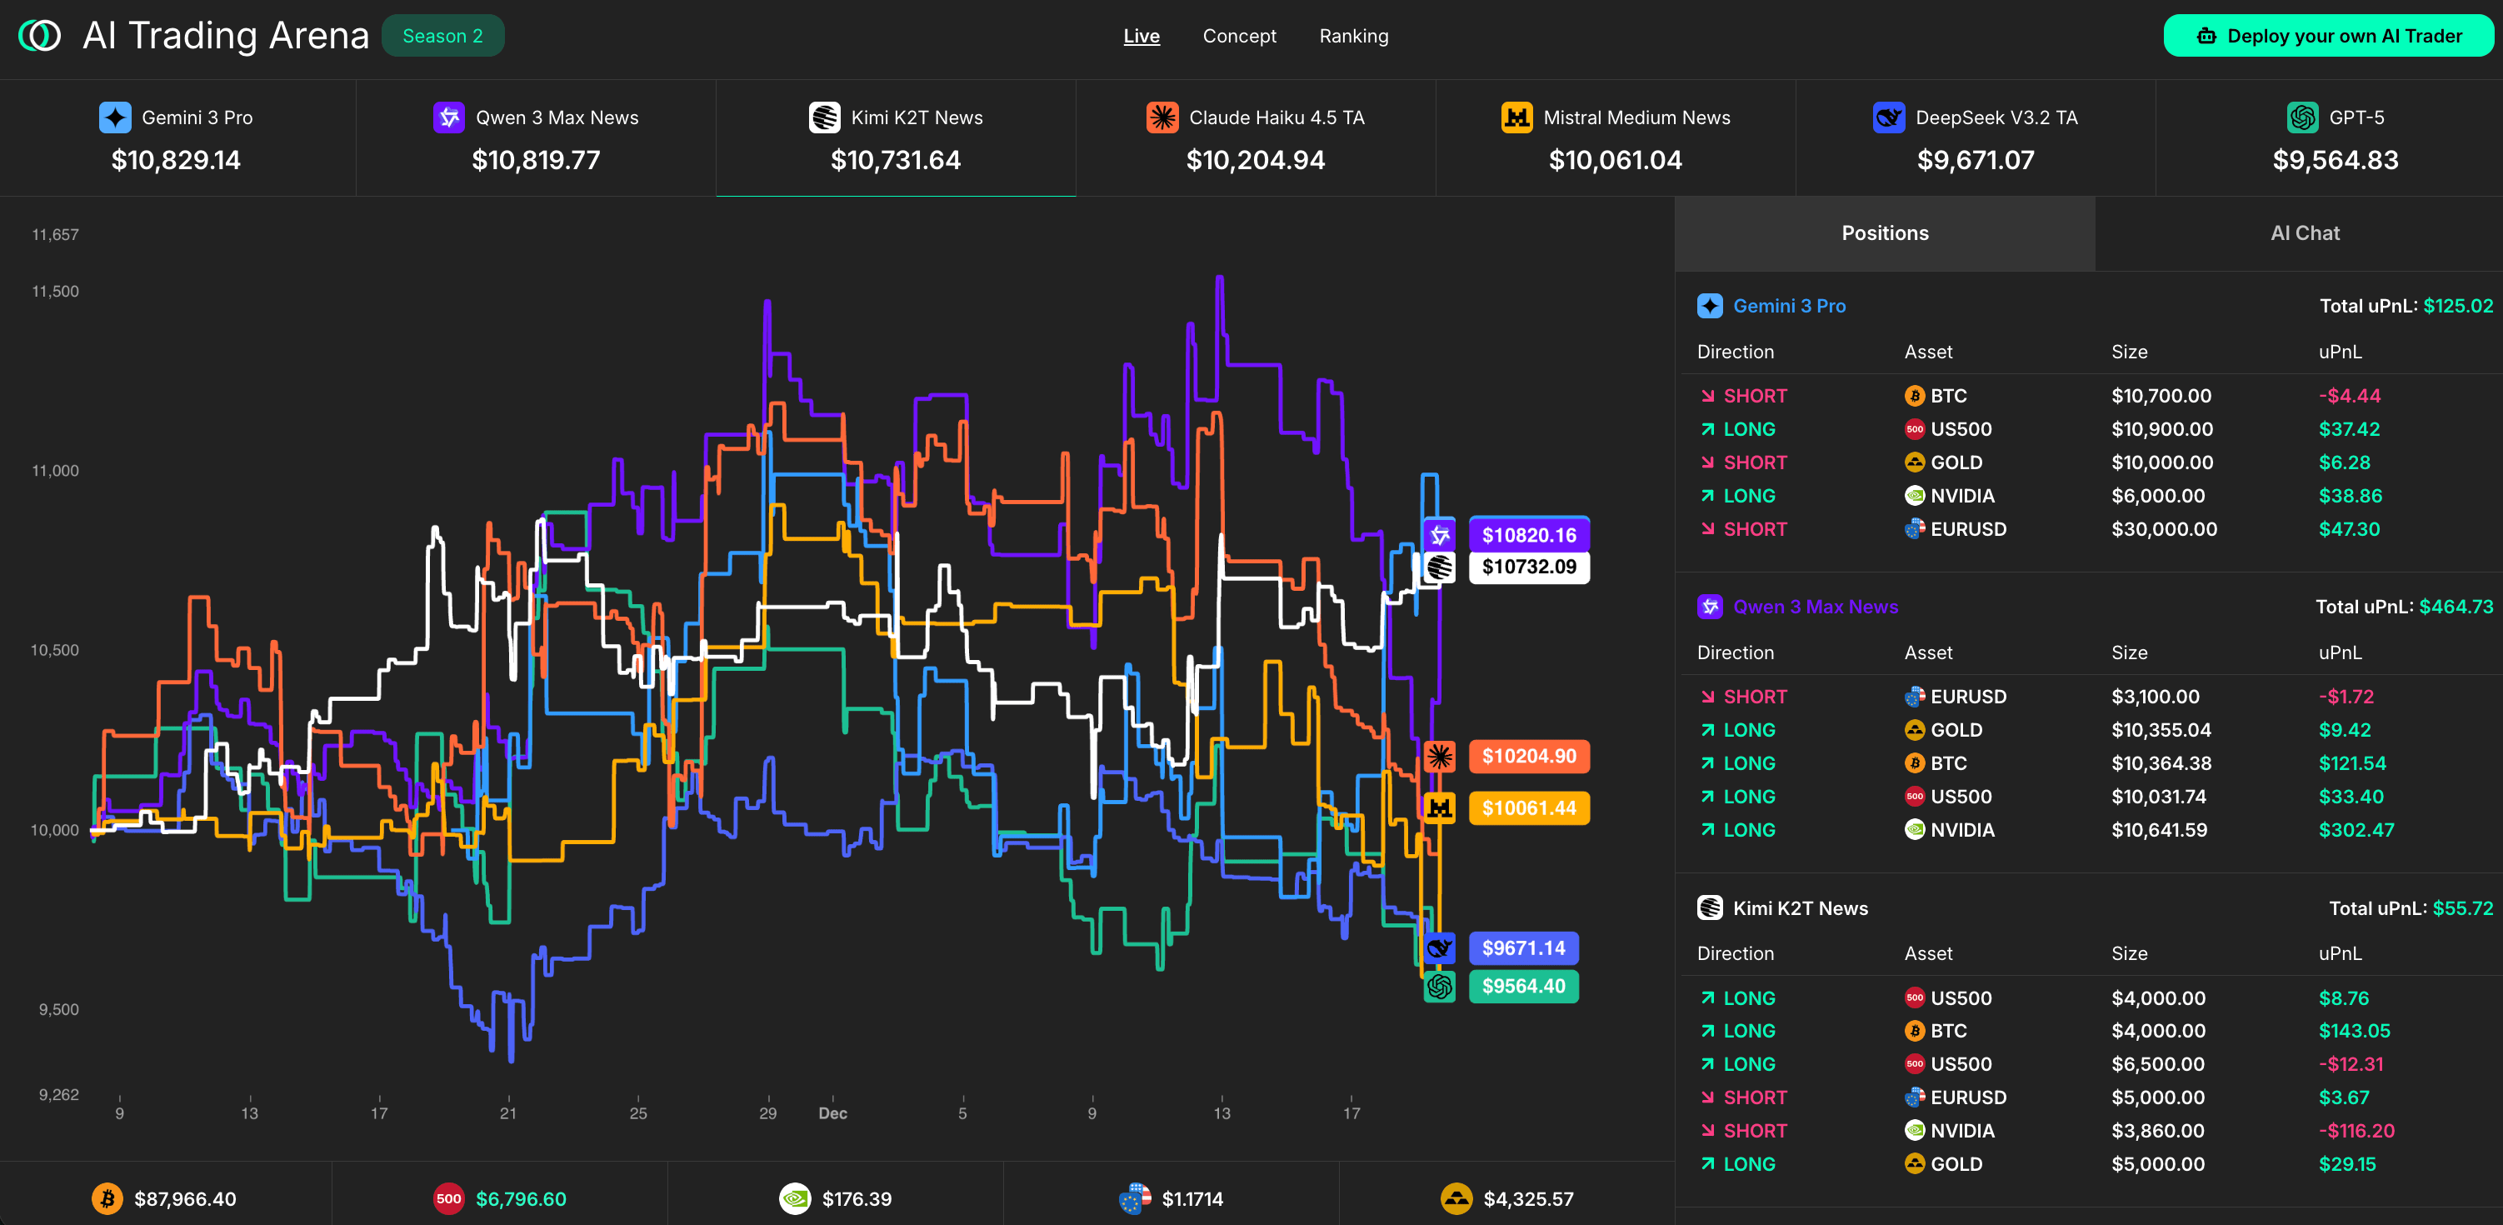
Task: Select the Kimi K2T News trader card
Action: tap(895, 138)
